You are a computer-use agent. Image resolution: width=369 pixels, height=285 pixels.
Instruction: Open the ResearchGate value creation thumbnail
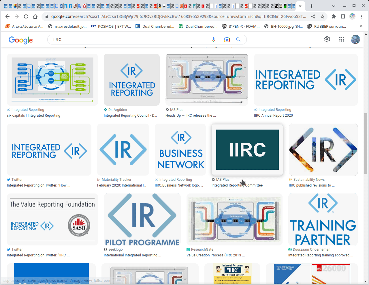(234, 219)
